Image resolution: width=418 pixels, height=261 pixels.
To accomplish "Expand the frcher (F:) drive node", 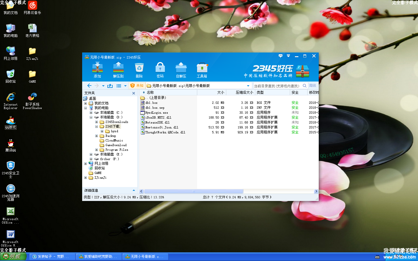I will pos(91,159).
